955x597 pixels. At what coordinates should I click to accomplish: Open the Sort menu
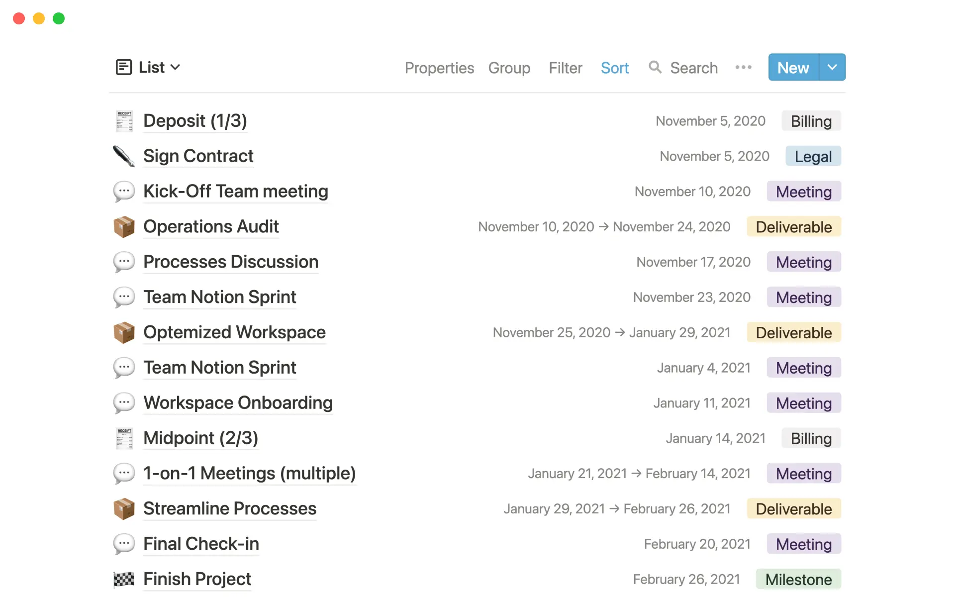pyautogui.click(x=615, y=67)
